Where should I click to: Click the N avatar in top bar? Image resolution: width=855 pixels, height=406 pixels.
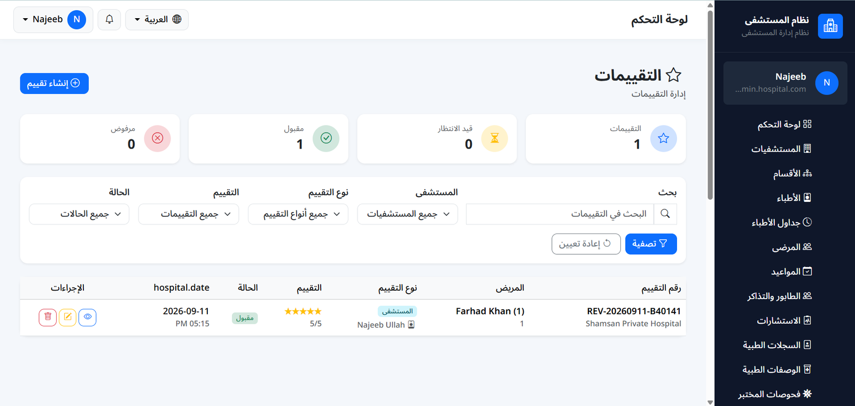click(77, 19)
